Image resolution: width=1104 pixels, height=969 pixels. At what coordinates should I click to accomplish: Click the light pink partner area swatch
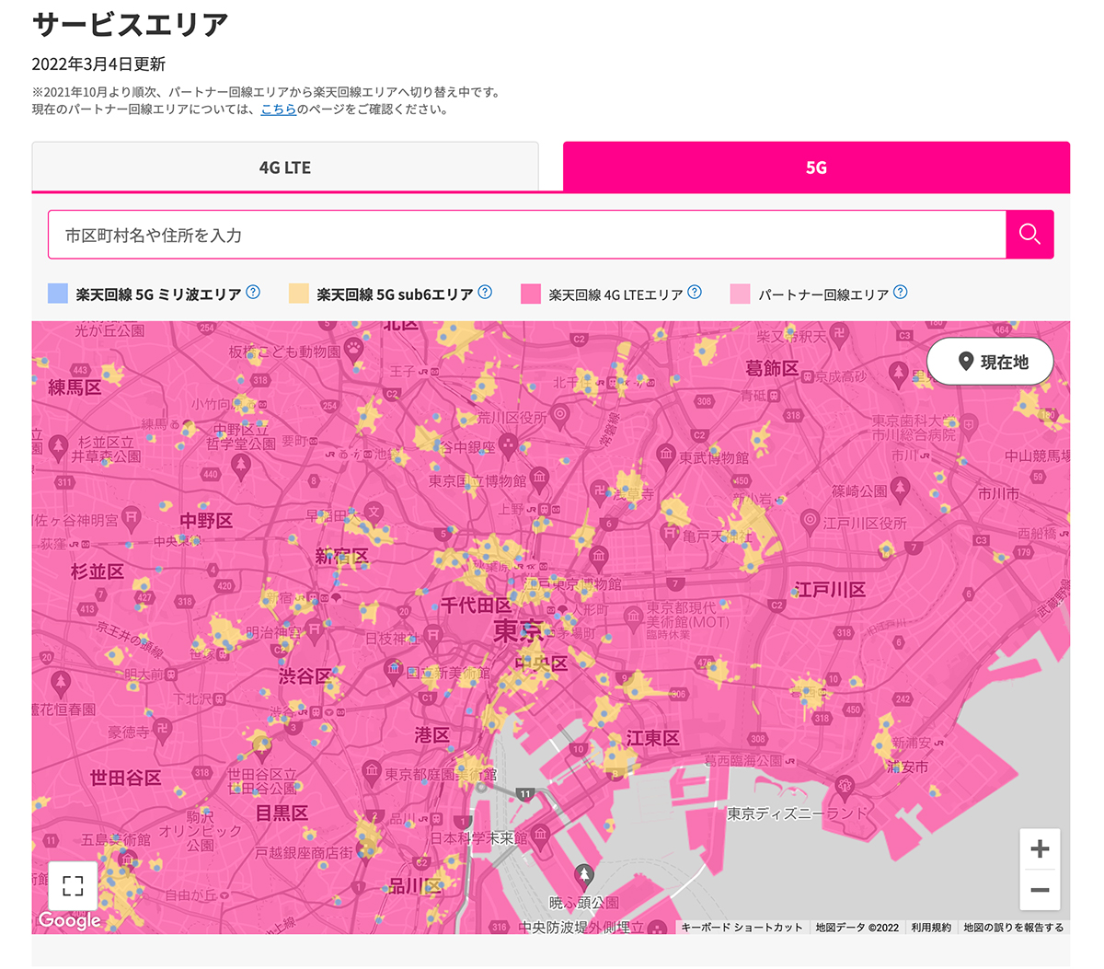[740, 294]
